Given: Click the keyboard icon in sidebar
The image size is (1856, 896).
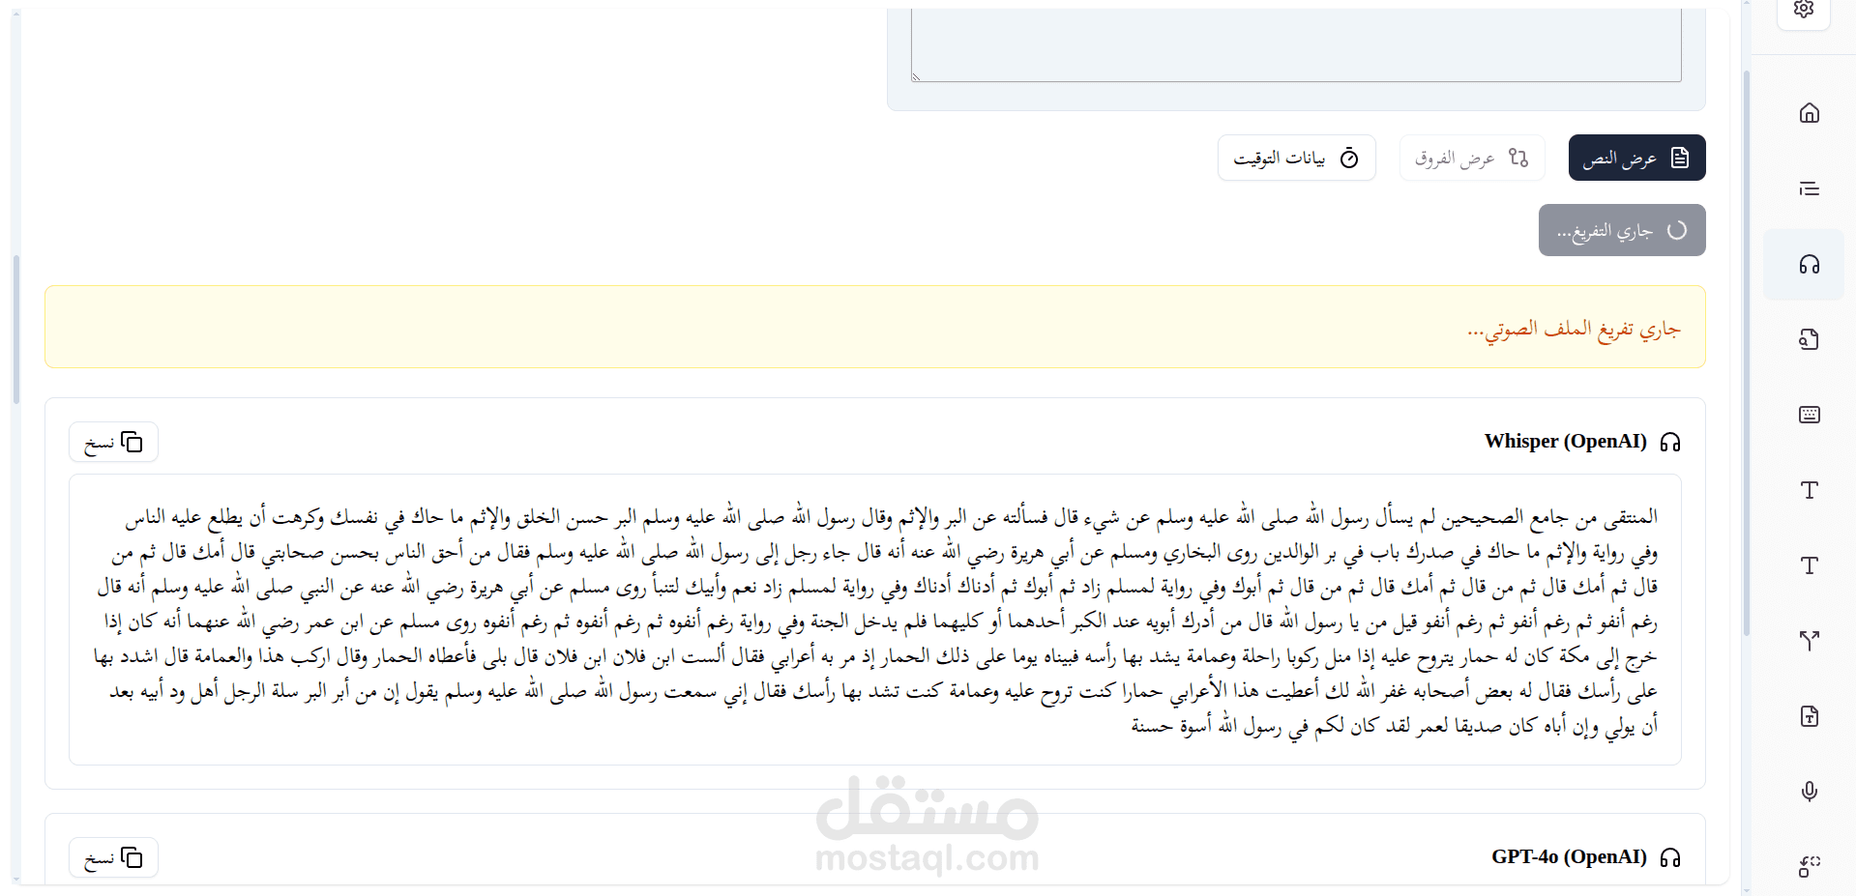Looking at the screenshot, I should (x=1809, y=415).
